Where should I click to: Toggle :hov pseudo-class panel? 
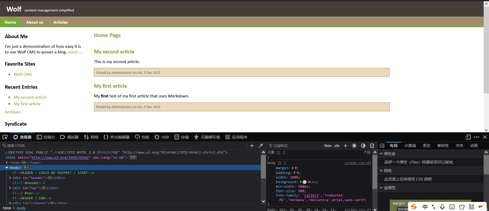[328, 146]
